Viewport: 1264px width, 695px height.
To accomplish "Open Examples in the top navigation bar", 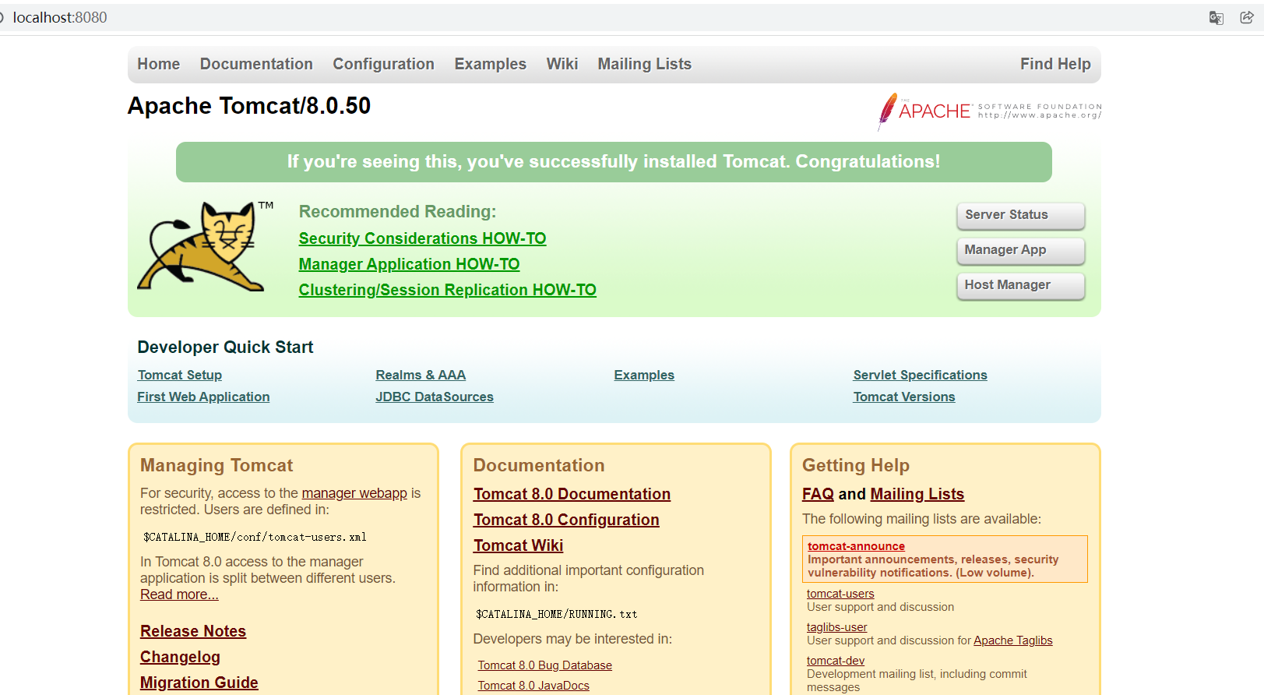I will [491, 64].
